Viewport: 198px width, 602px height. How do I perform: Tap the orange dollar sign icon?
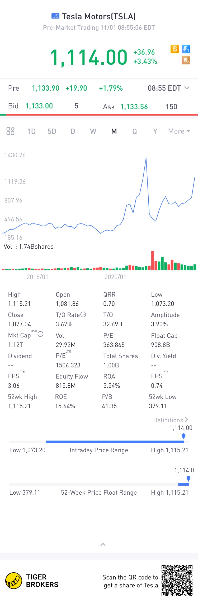pos(175,49)
